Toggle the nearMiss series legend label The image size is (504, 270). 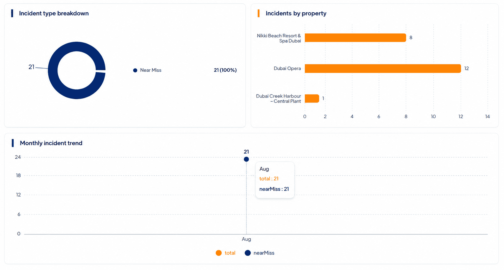click(264, 253)
